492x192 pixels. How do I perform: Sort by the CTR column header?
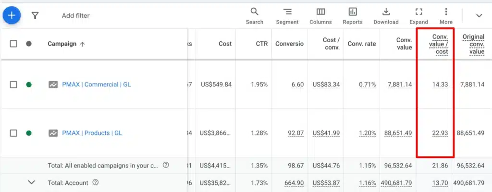262,44
